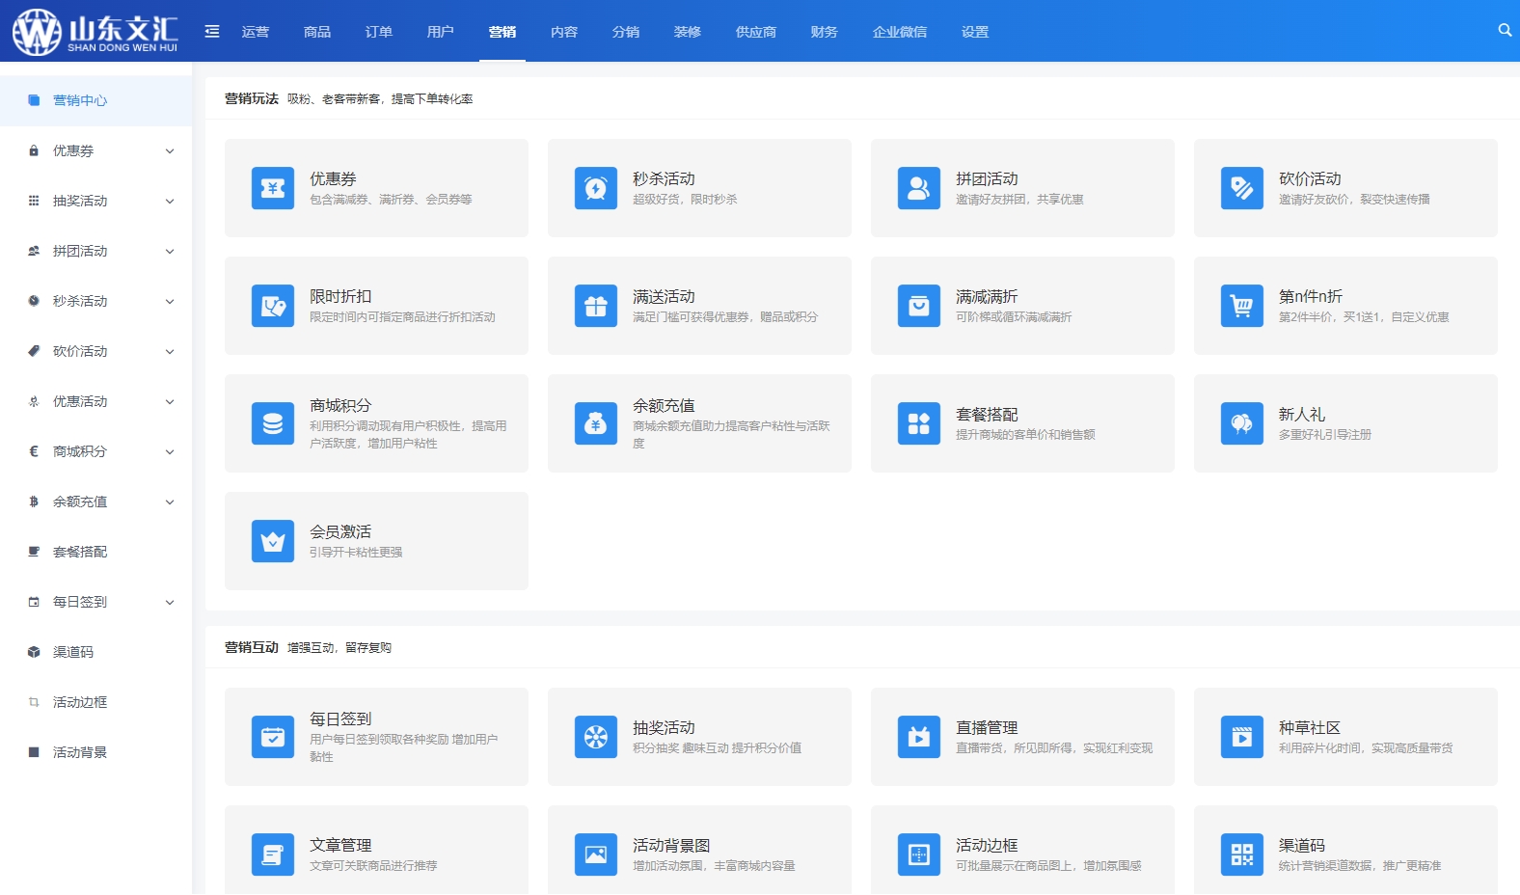Viewport: 1520px width, 895px height.
Task: Open the 商城积分 coin stack card icon
Action: coord(273,423)
